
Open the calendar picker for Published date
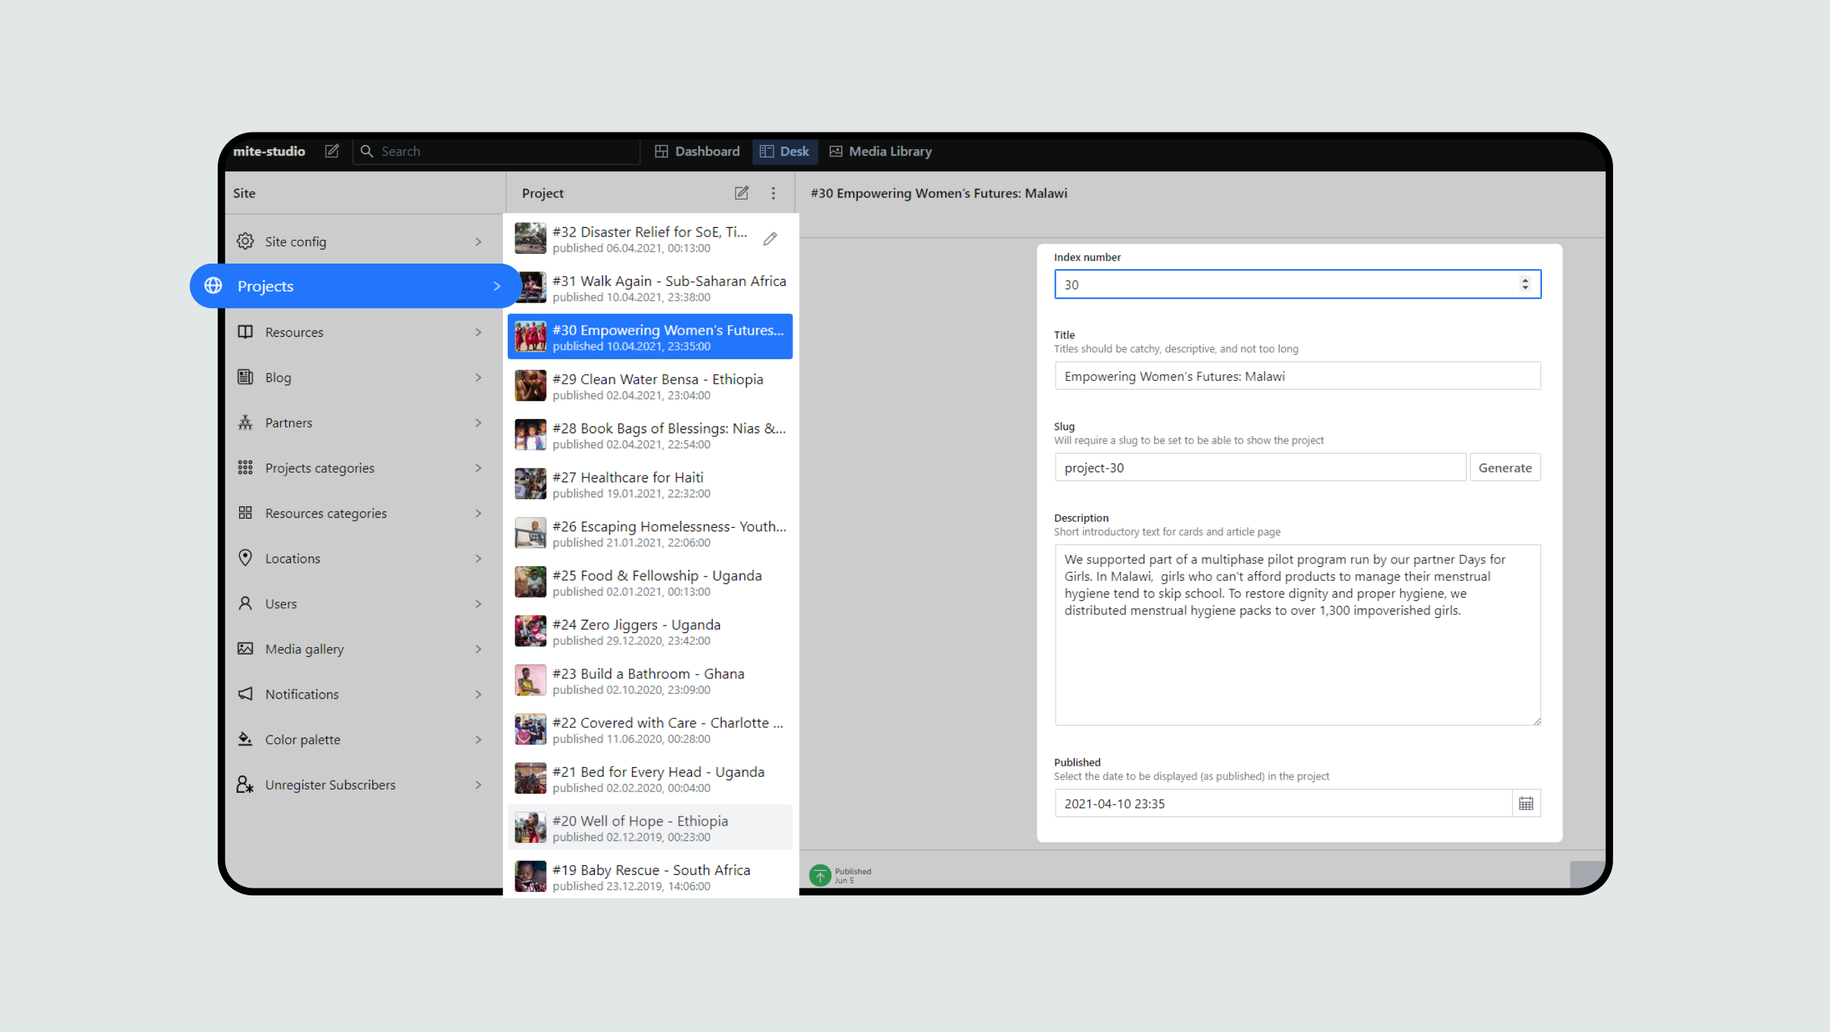(x=1525, y=803)
